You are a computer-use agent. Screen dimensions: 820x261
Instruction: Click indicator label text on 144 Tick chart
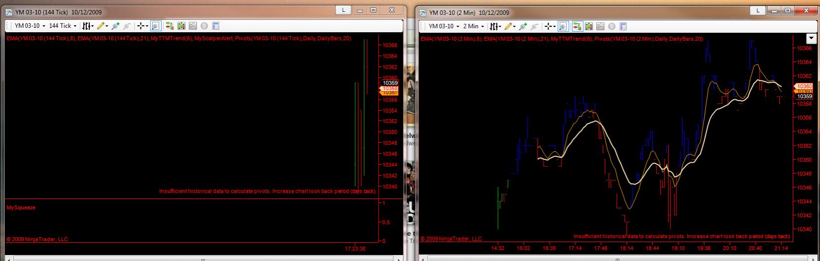click(179, 38)
